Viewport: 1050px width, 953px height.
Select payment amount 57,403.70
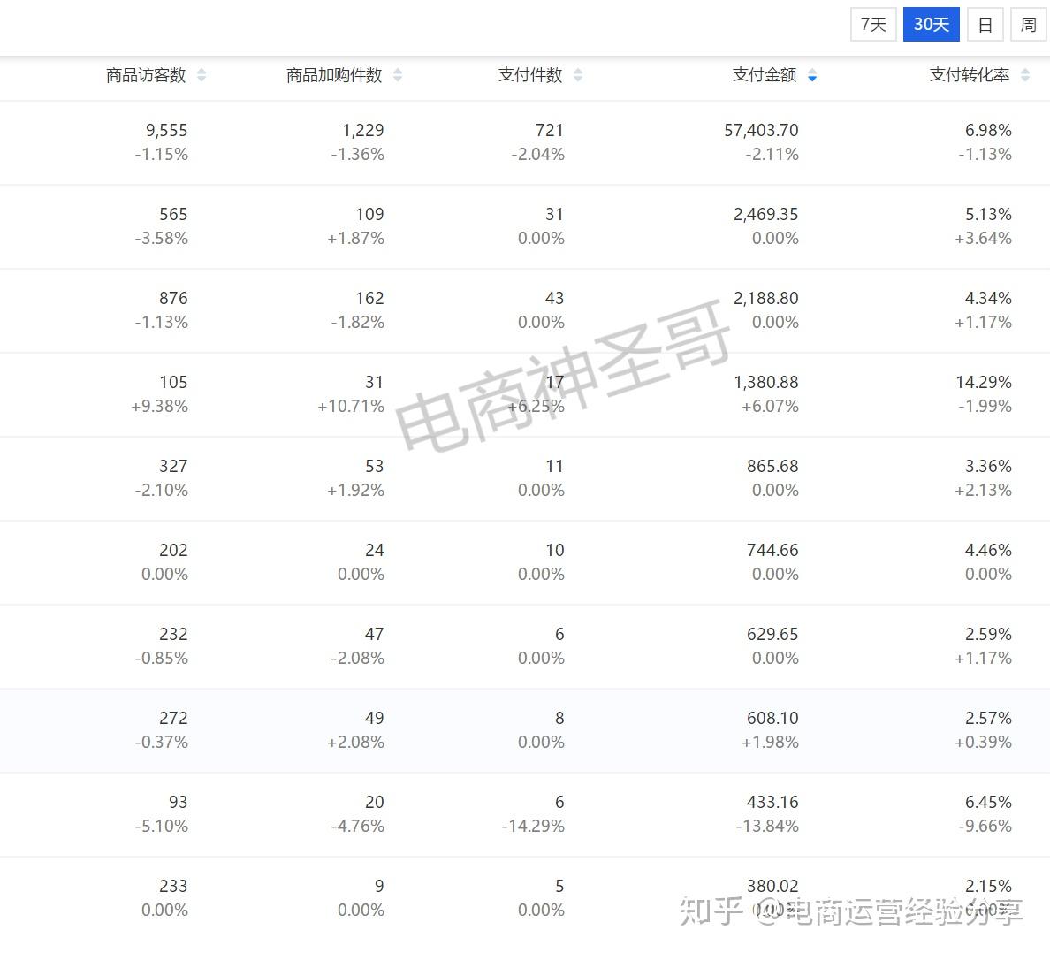pos(761,130)
